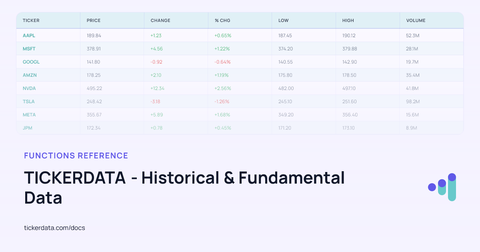Click GOOGL volume 19.7M
This screenshot has height=252, width=480.
coord(412,62)
